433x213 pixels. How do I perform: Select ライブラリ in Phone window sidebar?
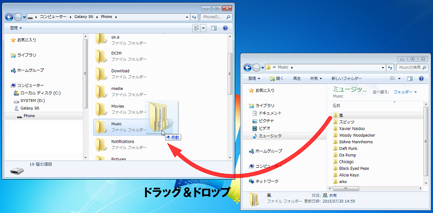23,55
